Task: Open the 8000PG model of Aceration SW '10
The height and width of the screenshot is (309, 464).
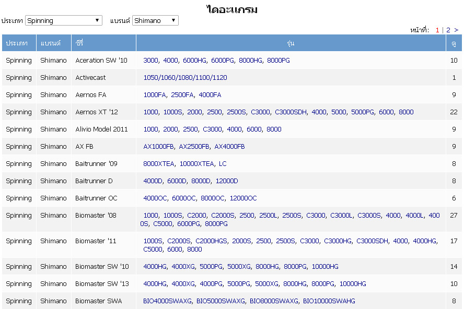Action: coord(278,61)
